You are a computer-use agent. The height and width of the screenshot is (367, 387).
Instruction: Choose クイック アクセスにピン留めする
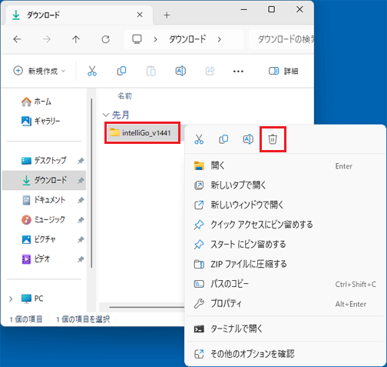pos(286,225)
